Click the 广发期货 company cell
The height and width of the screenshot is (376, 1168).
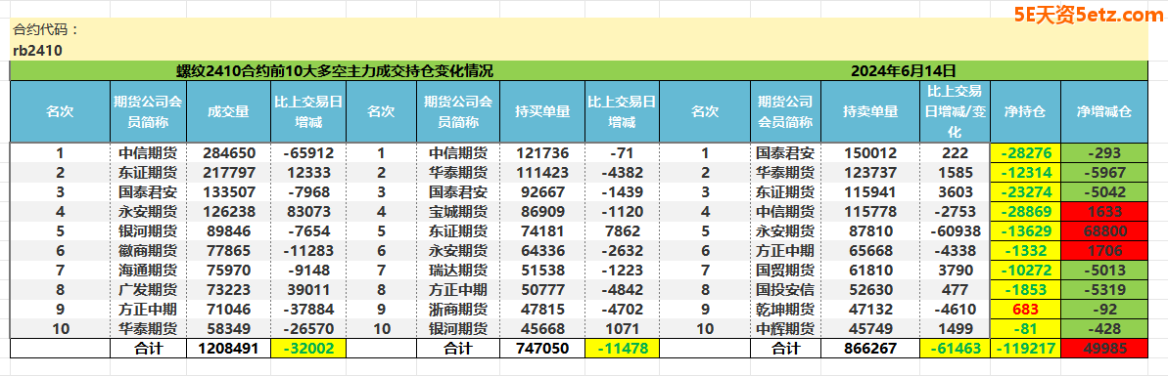pyautogui.click(x=148, y=289)
